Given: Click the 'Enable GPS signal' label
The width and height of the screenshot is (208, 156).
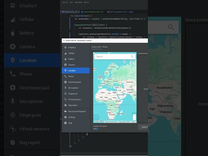Looking at the screenshot, I should coord(100,126).
